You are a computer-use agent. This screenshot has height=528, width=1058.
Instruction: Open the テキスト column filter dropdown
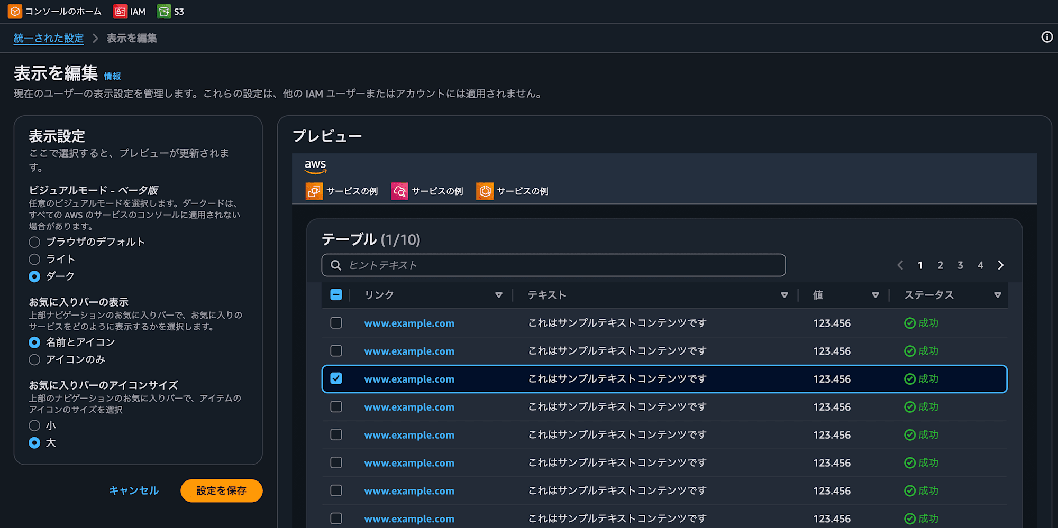tap(785, 295)
